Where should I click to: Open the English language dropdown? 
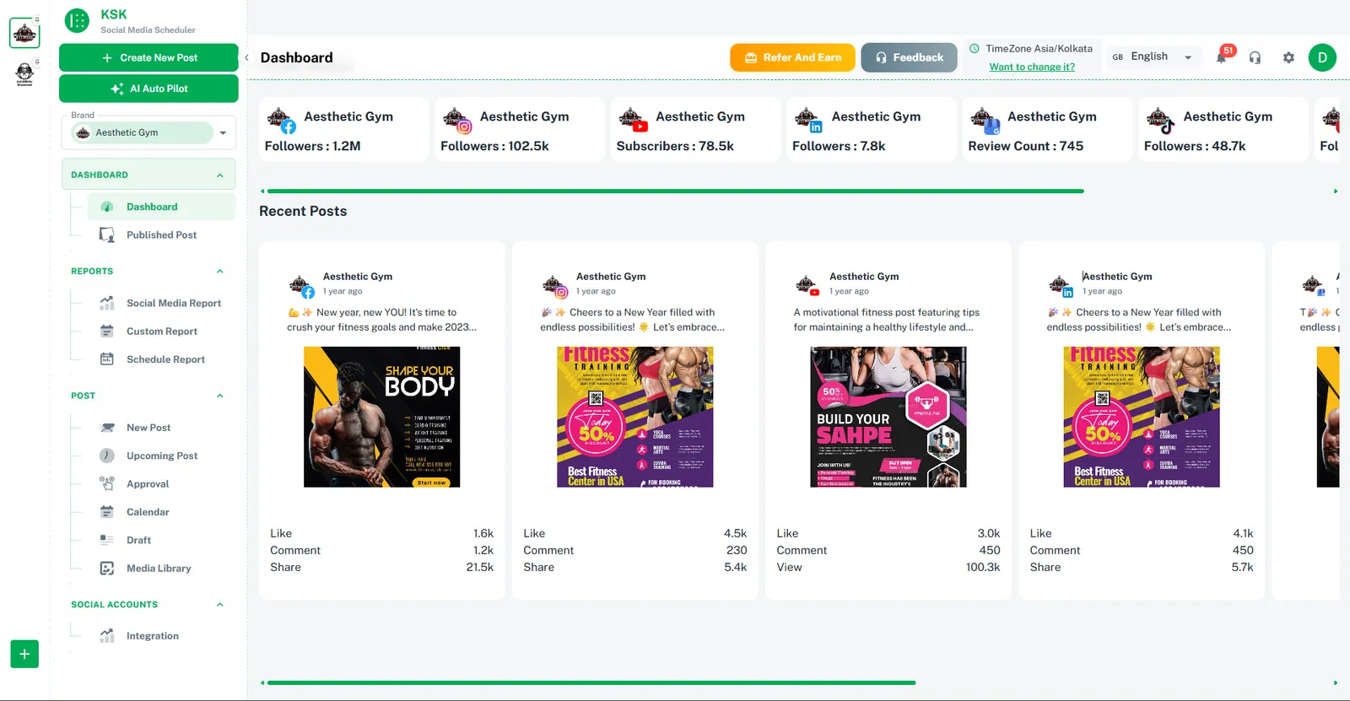coord(1153,57)
